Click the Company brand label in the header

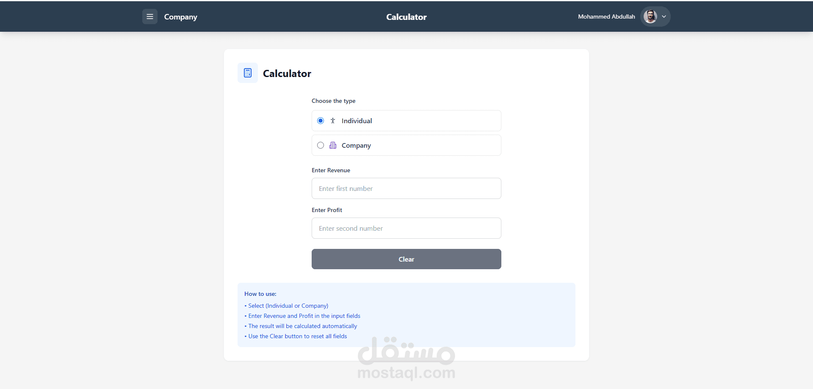click(181, 17)
